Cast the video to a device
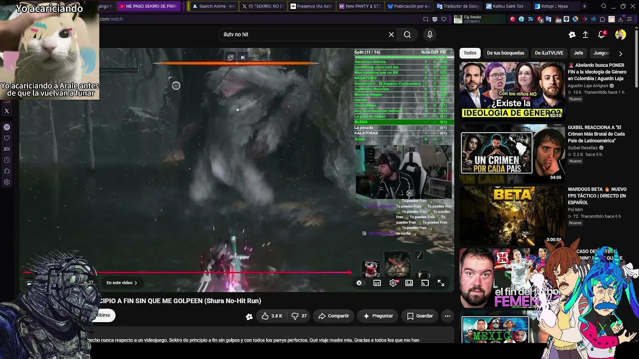The width and height of the screenshot is (639, 359). coord(425,283)
